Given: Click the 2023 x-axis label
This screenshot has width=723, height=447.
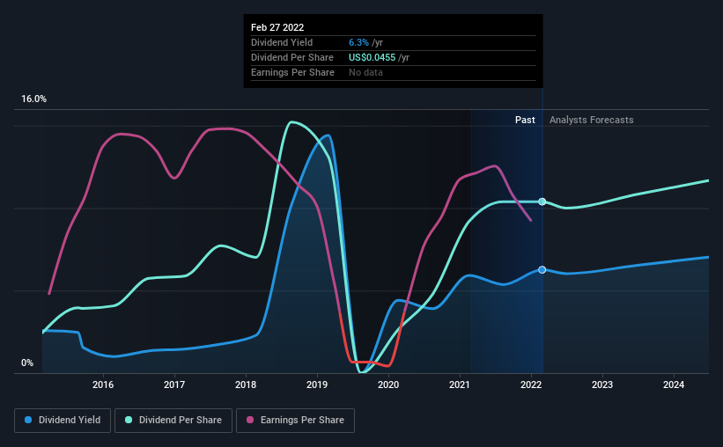Looking at the screenshot, I should coord(602,385).
